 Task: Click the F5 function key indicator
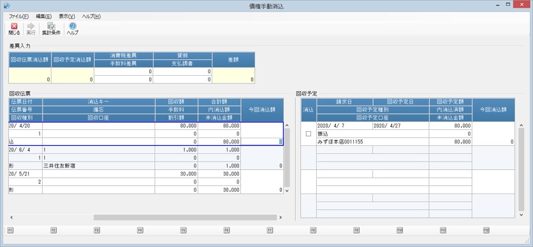[183, 230]
